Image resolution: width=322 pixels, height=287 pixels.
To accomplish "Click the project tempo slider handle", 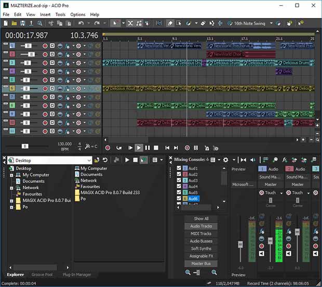I will [25, 146].
